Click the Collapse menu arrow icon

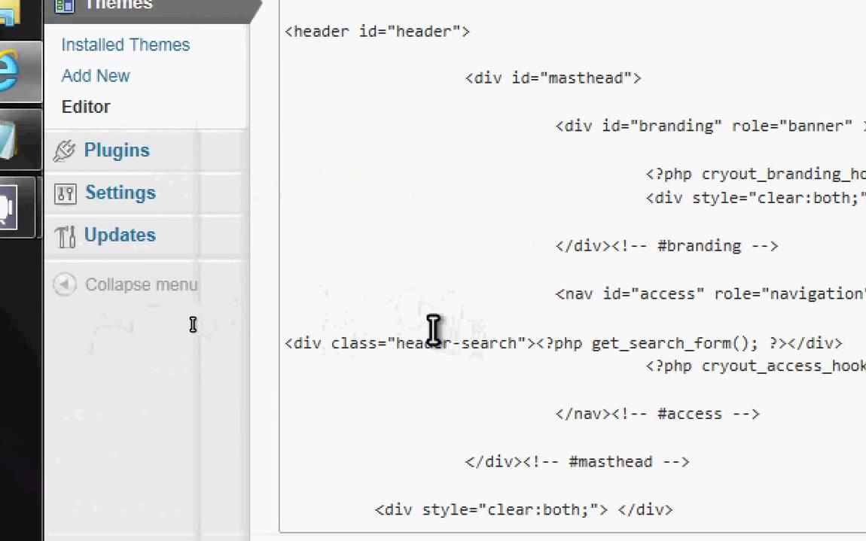tap(65, 284)
